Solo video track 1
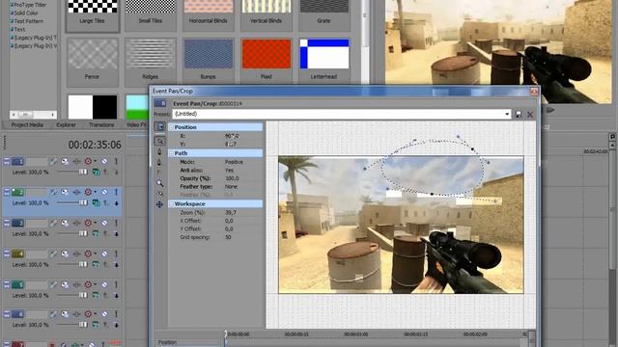618x347 pixels. (x=116, y=161)
